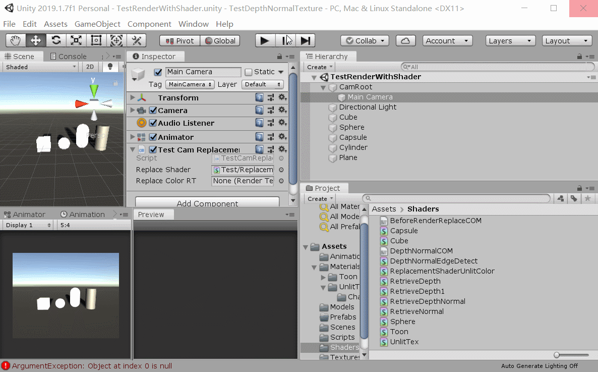Open the Tag MainCamera dropdown
Viewport: 598px width, 372px height.
(190, 84)
